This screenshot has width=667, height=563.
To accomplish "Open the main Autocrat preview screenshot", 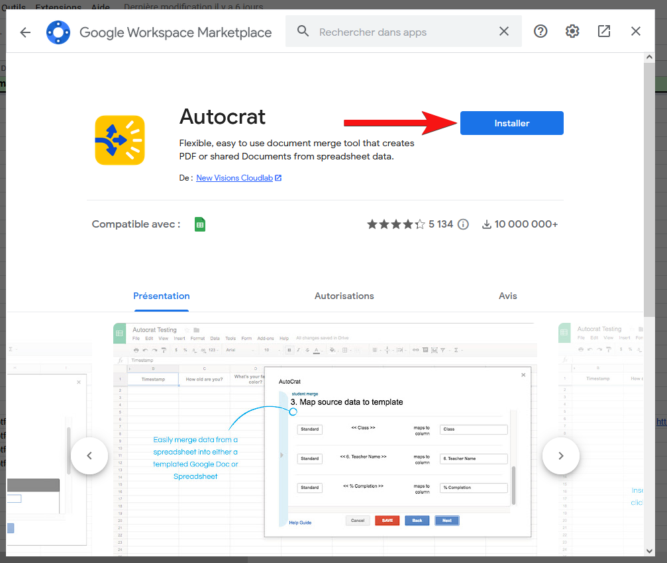I will [x=325, y=438].
